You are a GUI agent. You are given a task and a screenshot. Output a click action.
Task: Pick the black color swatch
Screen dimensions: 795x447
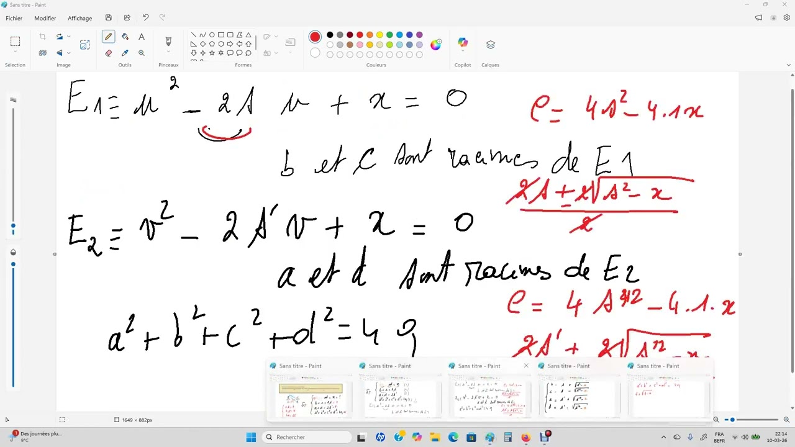tap(330, 35)
